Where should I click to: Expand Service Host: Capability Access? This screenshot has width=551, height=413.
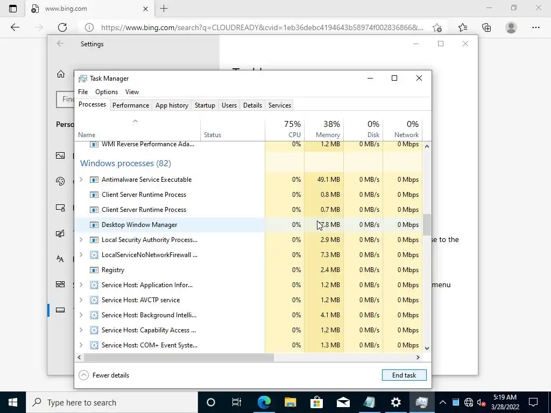click(x=81, y=330)
